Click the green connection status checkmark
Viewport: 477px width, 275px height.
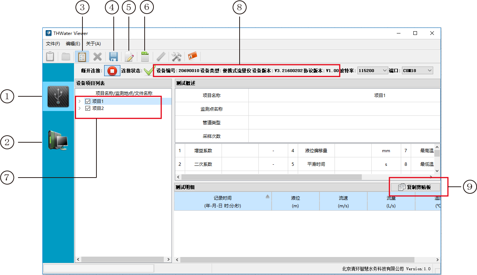coord(149,70)
